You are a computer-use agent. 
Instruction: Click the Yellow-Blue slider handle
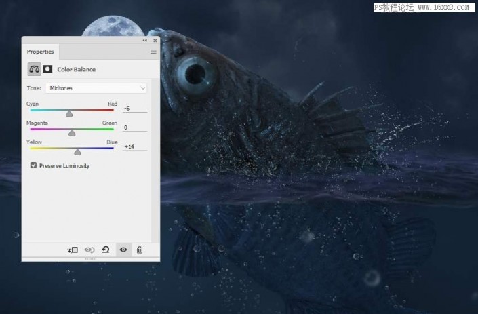coord(77,151)
